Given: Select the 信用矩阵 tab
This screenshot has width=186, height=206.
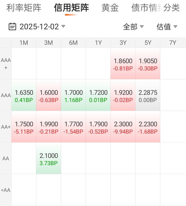Looking at the screenshot, I should [x=71, y=8].
